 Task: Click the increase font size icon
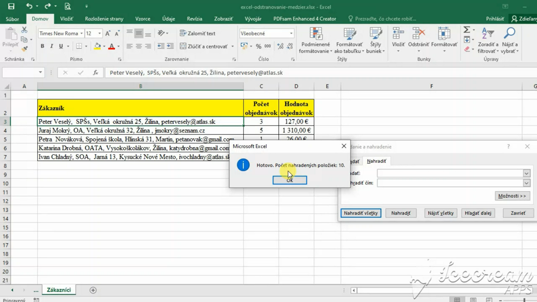pyautogui.click(x=108, y=33)
